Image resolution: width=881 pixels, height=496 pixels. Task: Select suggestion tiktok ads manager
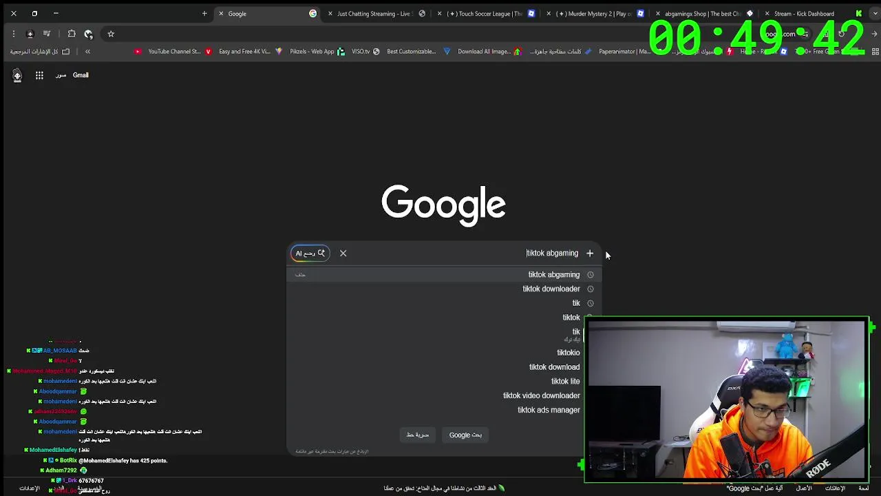coord(549,411)
